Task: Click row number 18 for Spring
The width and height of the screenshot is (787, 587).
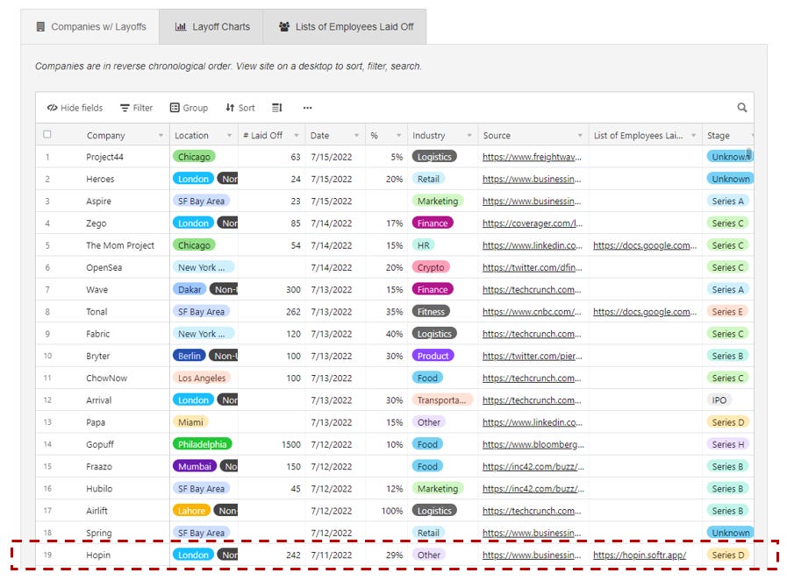Action: [x=47, y=533]
